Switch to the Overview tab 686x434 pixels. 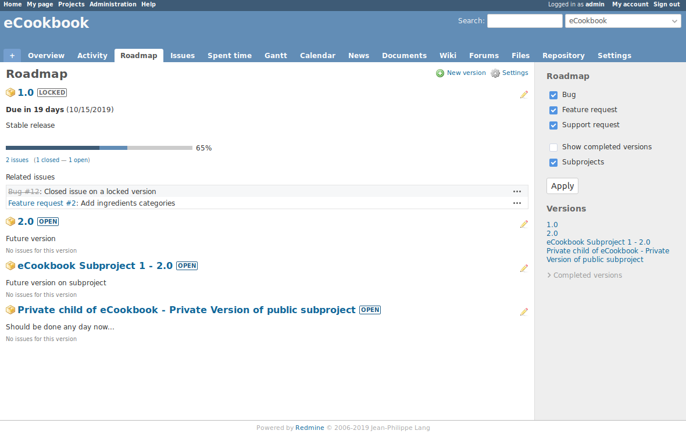tap(46, 56)
